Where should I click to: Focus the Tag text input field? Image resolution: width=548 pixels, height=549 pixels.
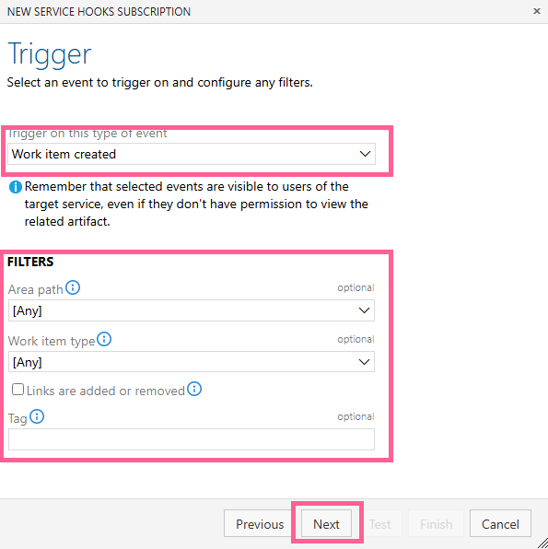(x=192, y=439)
